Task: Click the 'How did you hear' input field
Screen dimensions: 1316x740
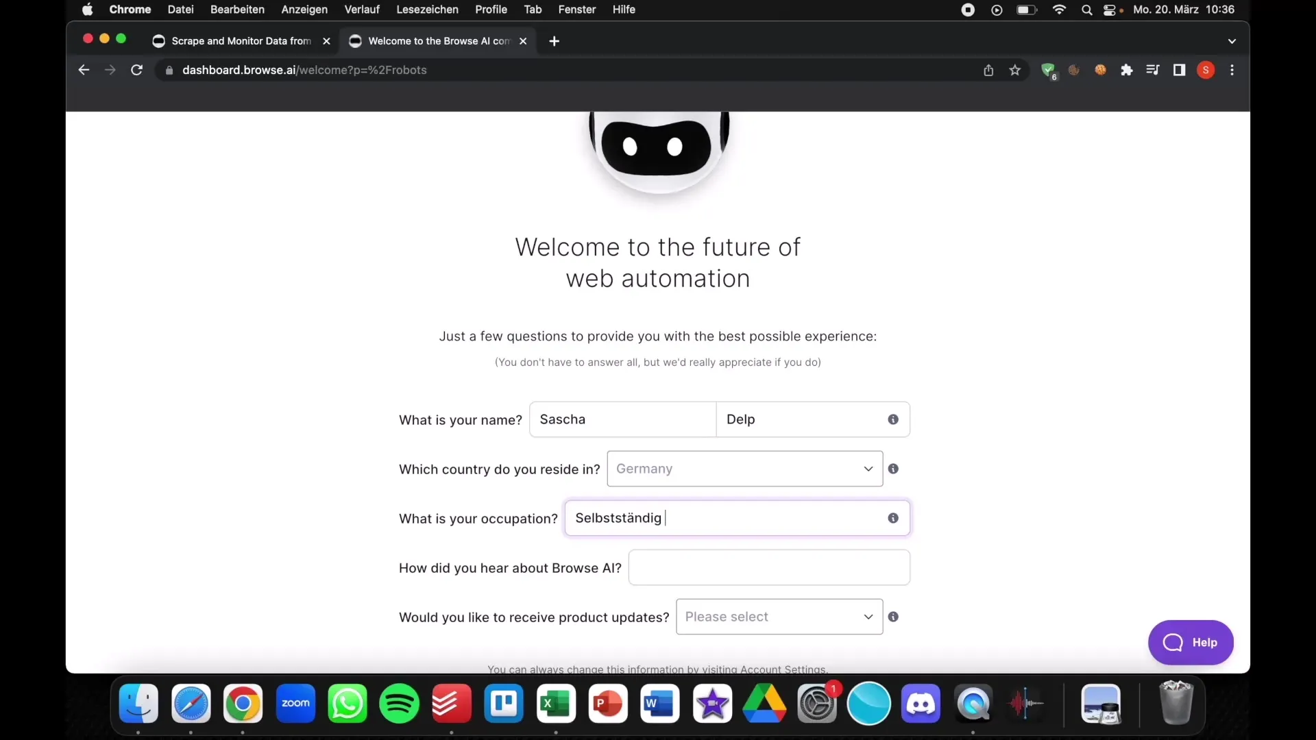Action: 769,567
